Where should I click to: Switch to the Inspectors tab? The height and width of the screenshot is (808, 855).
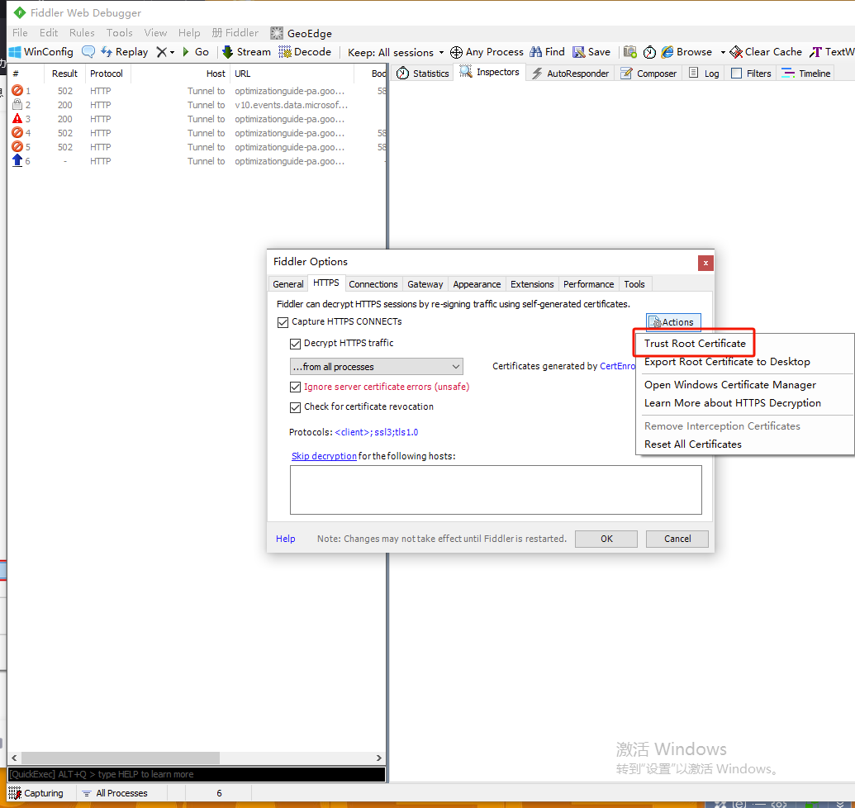(x=490, y=72)
